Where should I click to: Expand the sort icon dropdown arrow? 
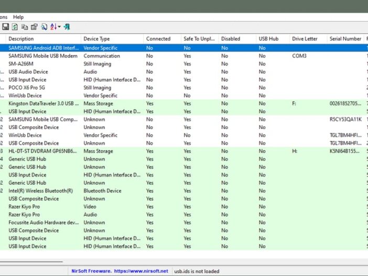pos(59,27)
